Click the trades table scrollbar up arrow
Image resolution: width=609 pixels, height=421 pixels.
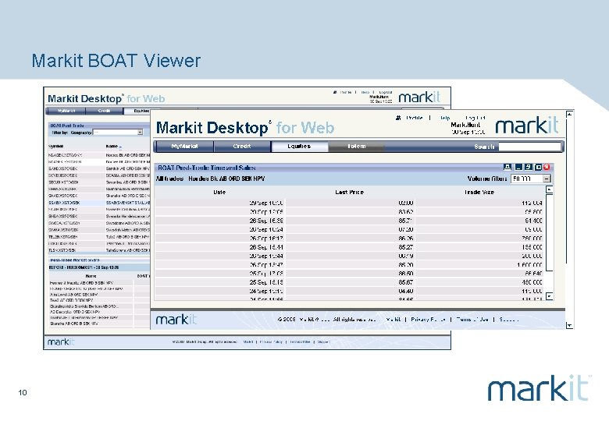[x=549, y=189]
